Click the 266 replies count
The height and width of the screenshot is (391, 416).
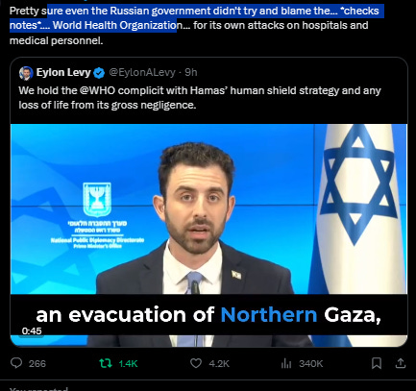point(37,364)
